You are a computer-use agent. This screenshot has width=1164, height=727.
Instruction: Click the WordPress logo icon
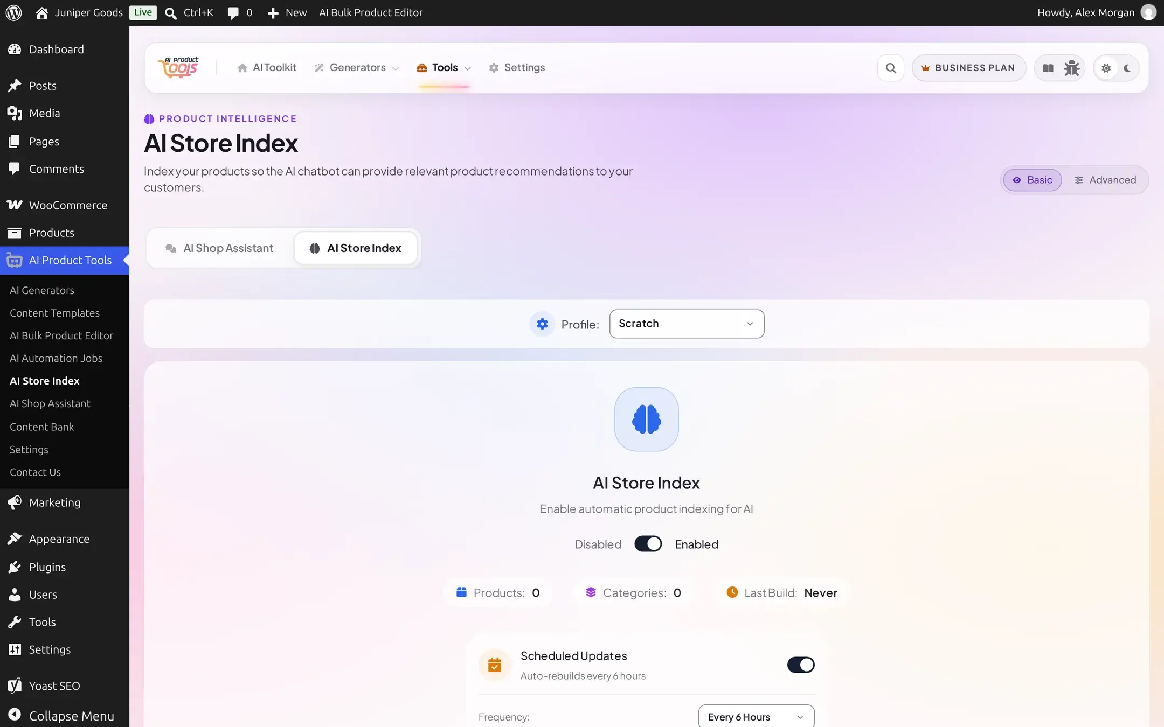coord(13,12)
